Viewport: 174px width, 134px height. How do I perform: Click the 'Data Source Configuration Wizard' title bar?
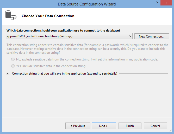coord(87,4)
